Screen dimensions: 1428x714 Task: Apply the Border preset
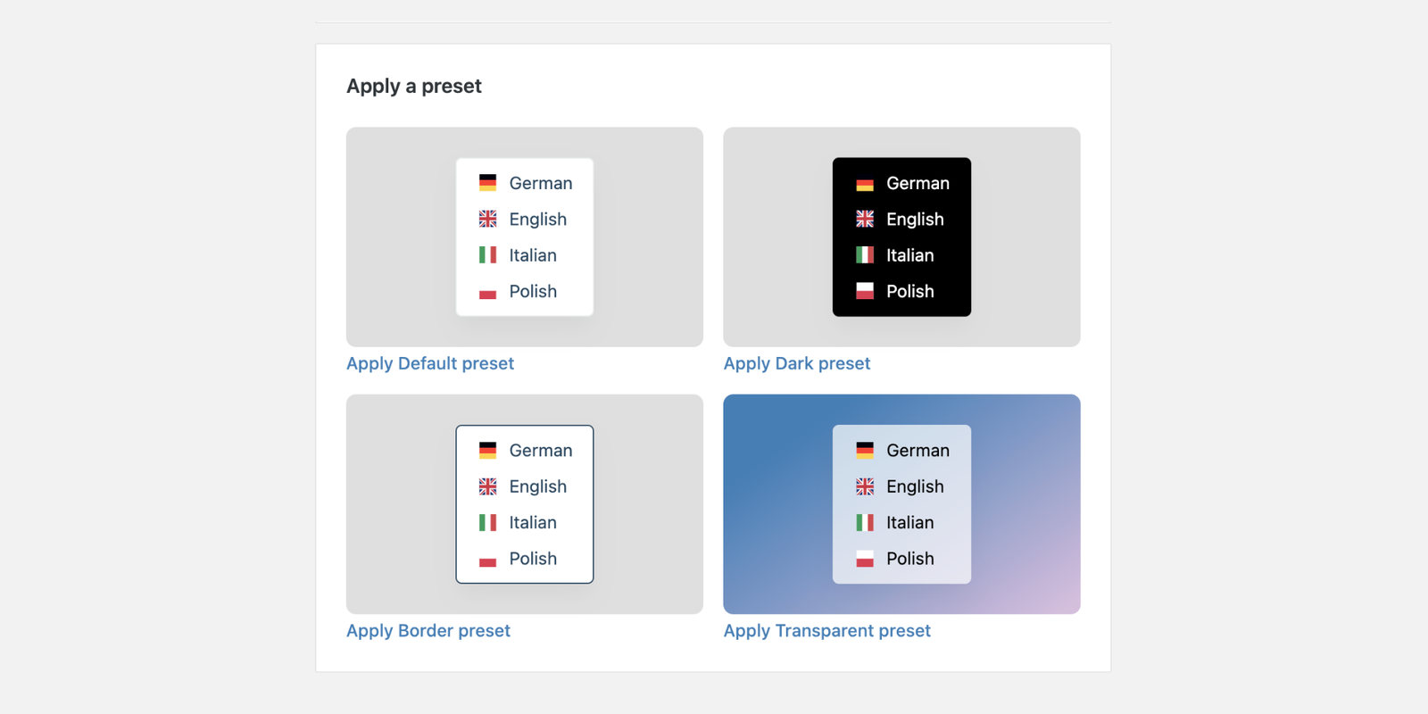point(428,631)
